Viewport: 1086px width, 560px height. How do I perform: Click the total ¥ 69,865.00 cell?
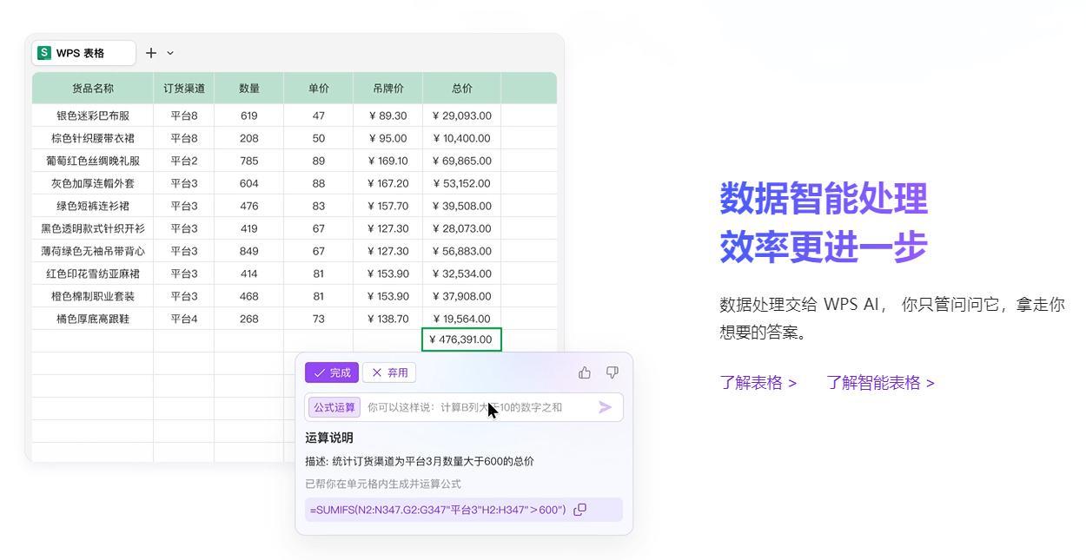click(x=462, y=161)
